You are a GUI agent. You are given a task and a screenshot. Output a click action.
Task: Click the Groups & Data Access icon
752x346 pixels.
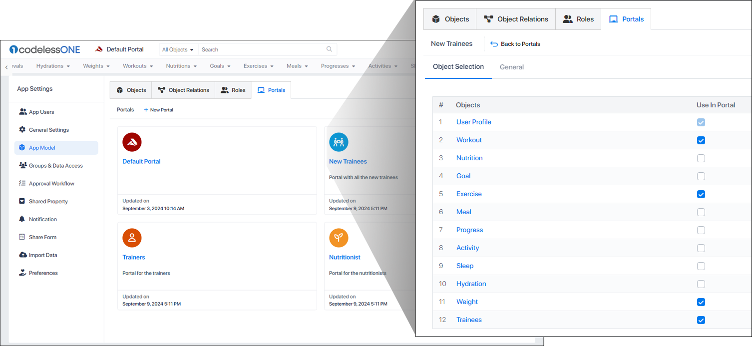coord(23,165)
